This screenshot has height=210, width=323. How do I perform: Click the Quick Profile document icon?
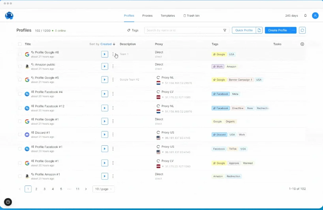pyautogui.click(x=259, y=30)
